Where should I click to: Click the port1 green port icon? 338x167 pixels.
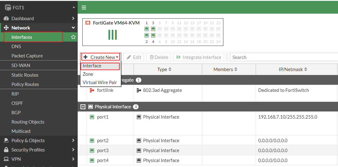[x=92, y=117]
